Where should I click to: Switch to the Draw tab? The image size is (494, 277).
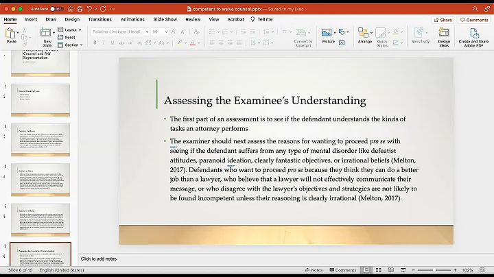[51, 19]
